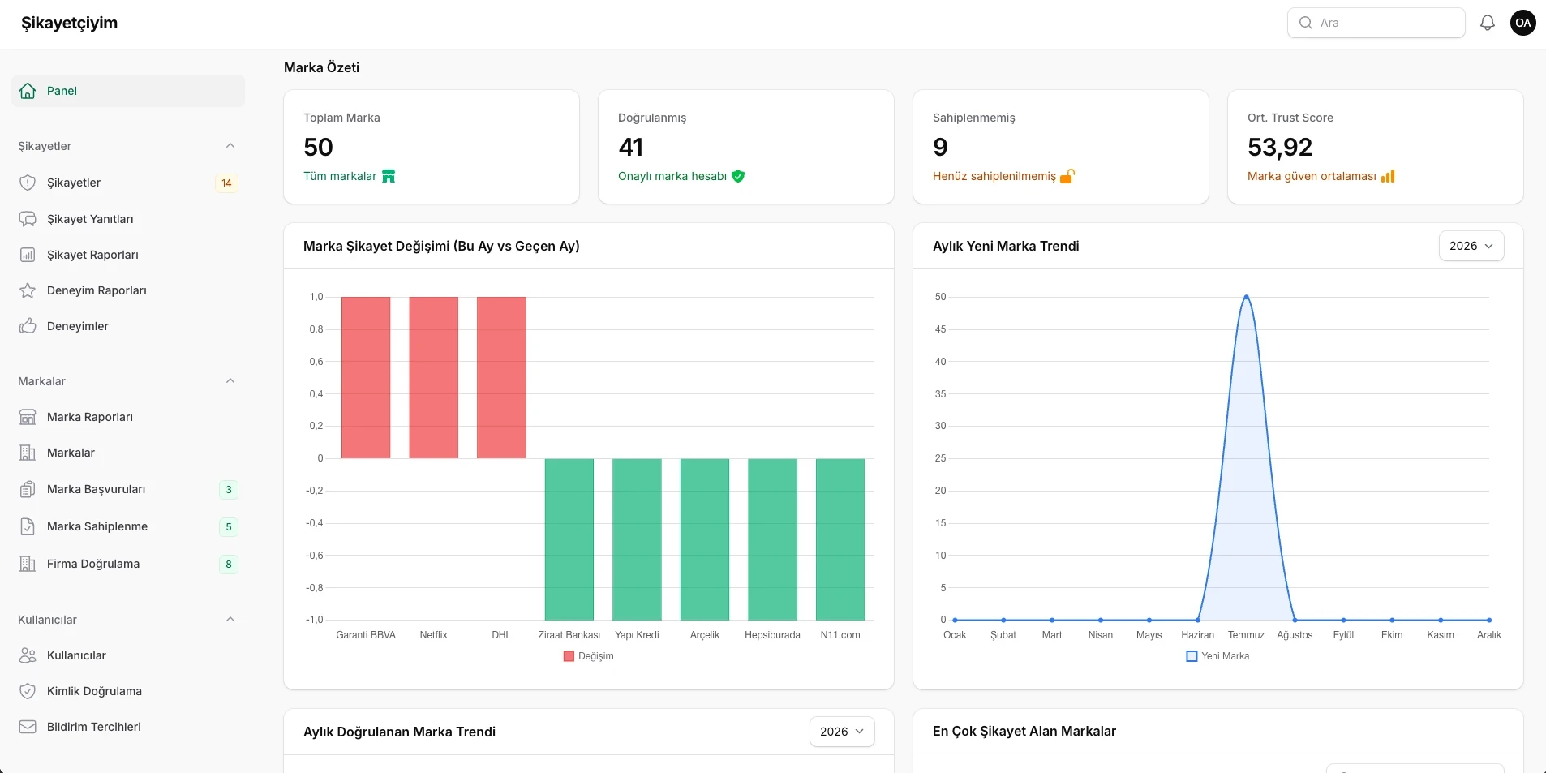Viewport: 1546px width, 773px height.
Task: Collapse the Kullanıcılar sidebar section
Action: point(230,620)
